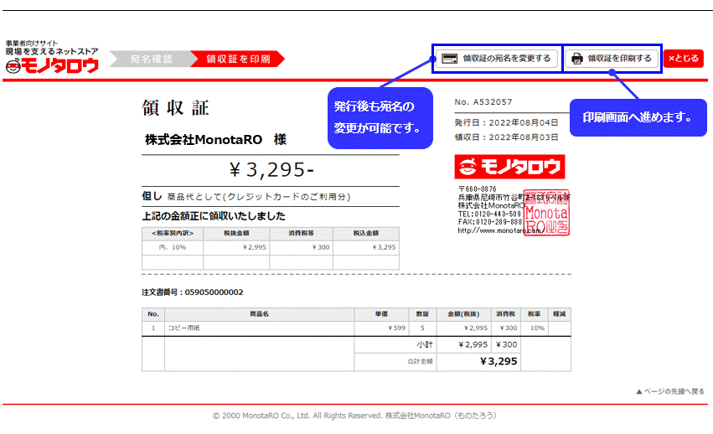The width and height of the screenshot is (713, 434).
Task: Click the card icon on the change-addressee button
Action: (449, 59)
